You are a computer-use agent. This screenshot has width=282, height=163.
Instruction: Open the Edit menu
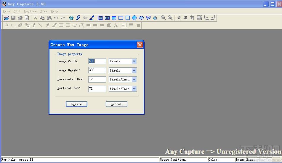point(17,11)
